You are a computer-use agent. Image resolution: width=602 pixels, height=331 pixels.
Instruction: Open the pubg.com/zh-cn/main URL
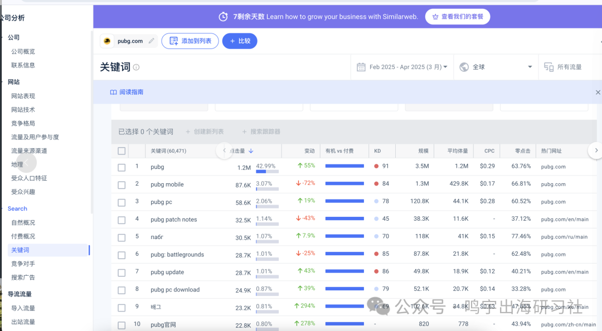point(568,325)
